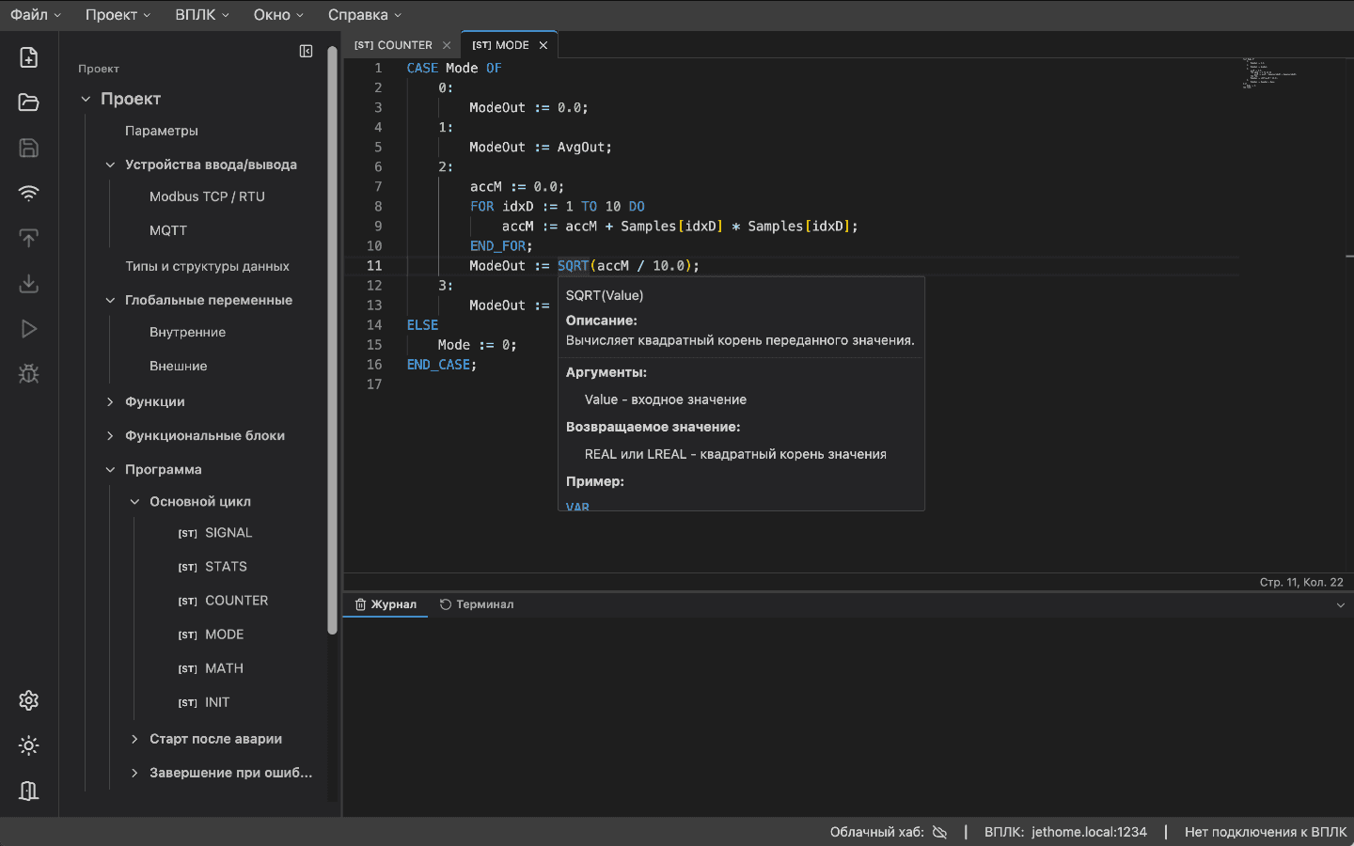Image resolution: width=1354 pixels, height=846 pixels.
Task: Open the Справка menu
Action: (x=365, y=15)
